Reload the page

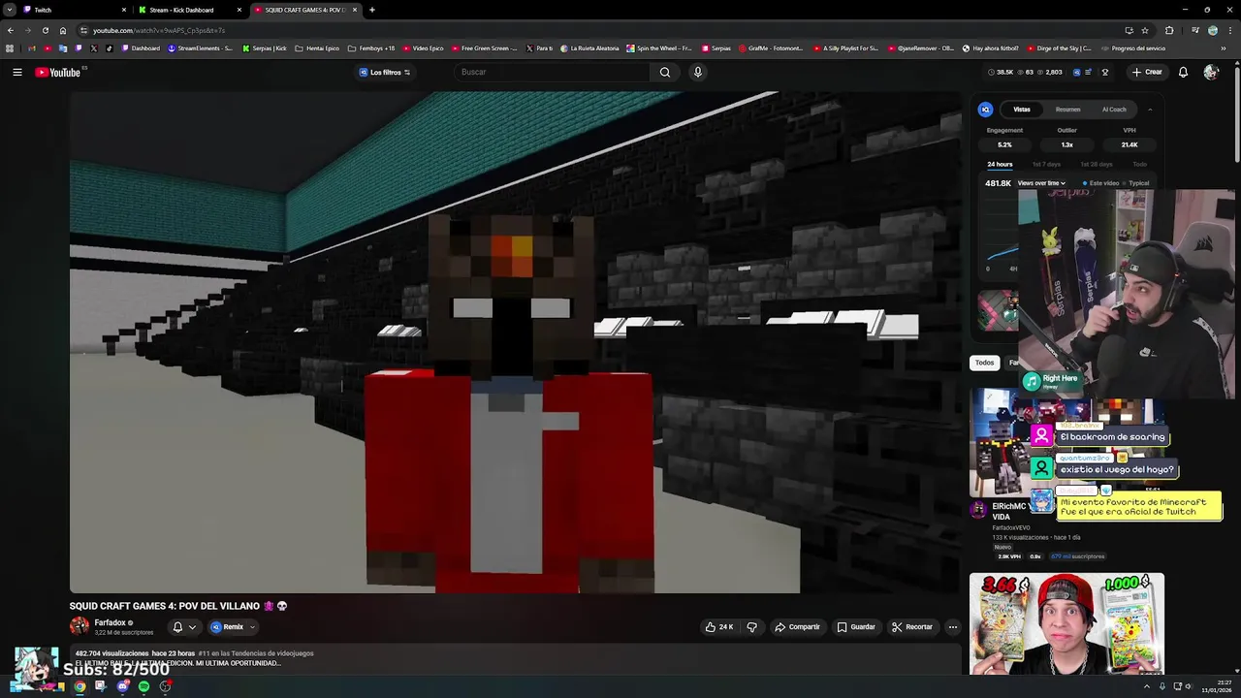pyautogui.click(x=46, y=30)
